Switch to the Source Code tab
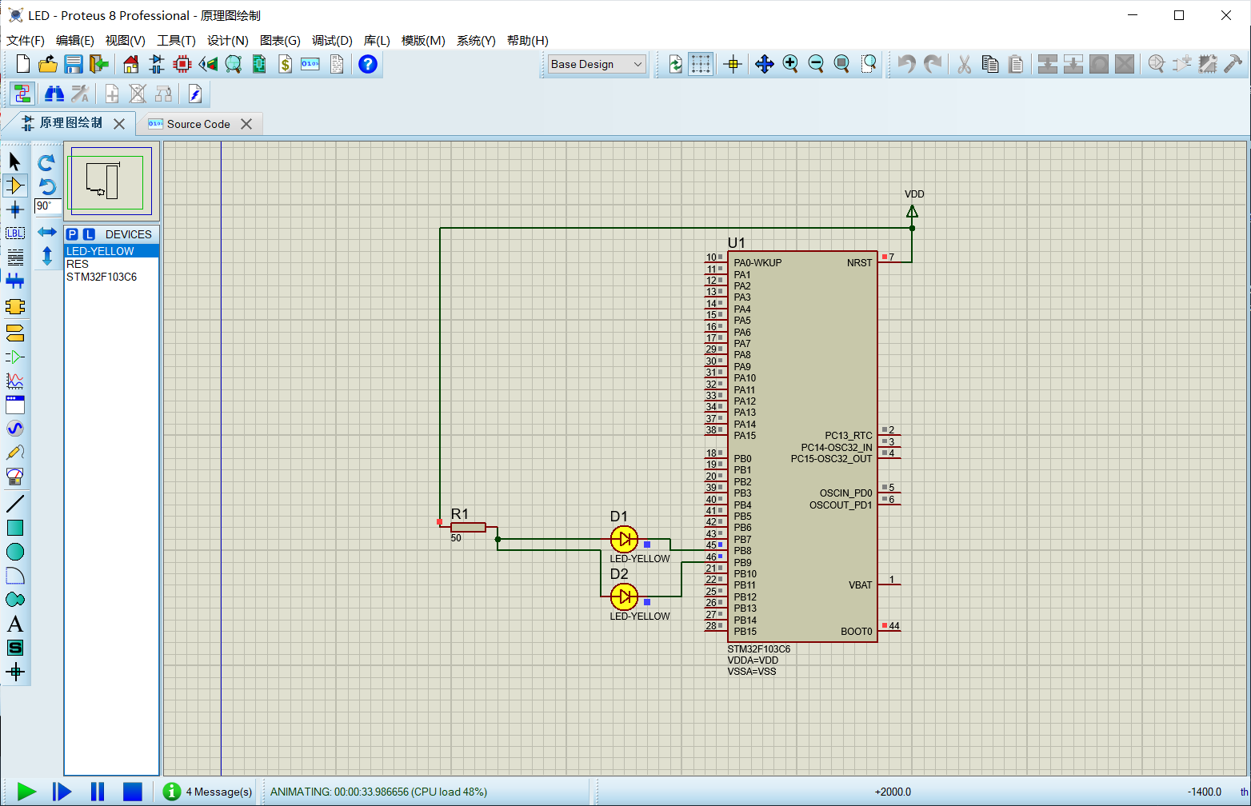The image size is (1251, 806). (198, 123)
